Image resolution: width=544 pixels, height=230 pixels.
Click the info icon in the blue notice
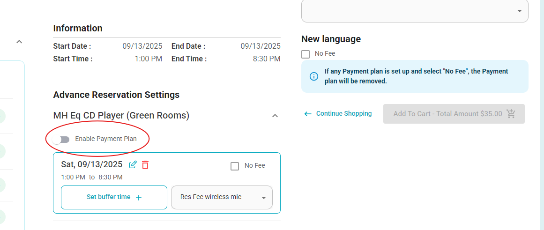point(313,76)
